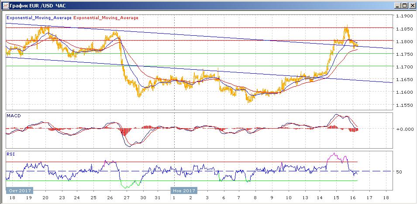This screenshot has height=204, width=417.
Task: Click the RSI 50 level axis label
Action: pos(399,172)
